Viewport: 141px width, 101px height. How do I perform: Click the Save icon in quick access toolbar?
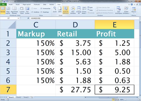pos(4,1)
